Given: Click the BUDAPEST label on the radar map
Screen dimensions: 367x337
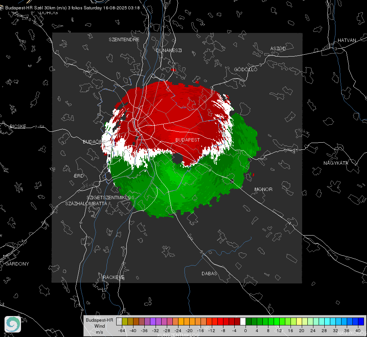Looking at the screenshot, I should (187, 140).
